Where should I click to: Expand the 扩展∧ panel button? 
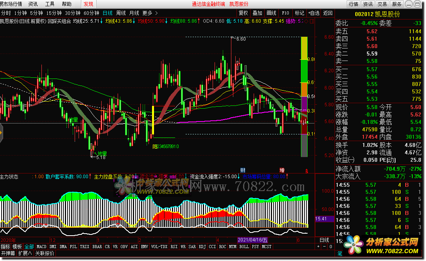click(25, 254)
